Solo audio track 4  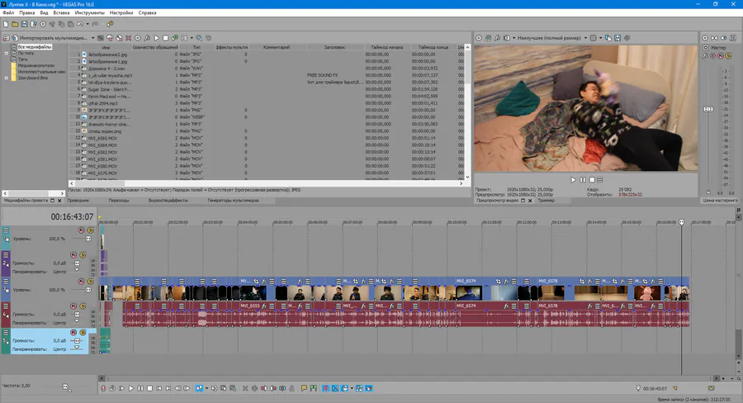point(83,306)
